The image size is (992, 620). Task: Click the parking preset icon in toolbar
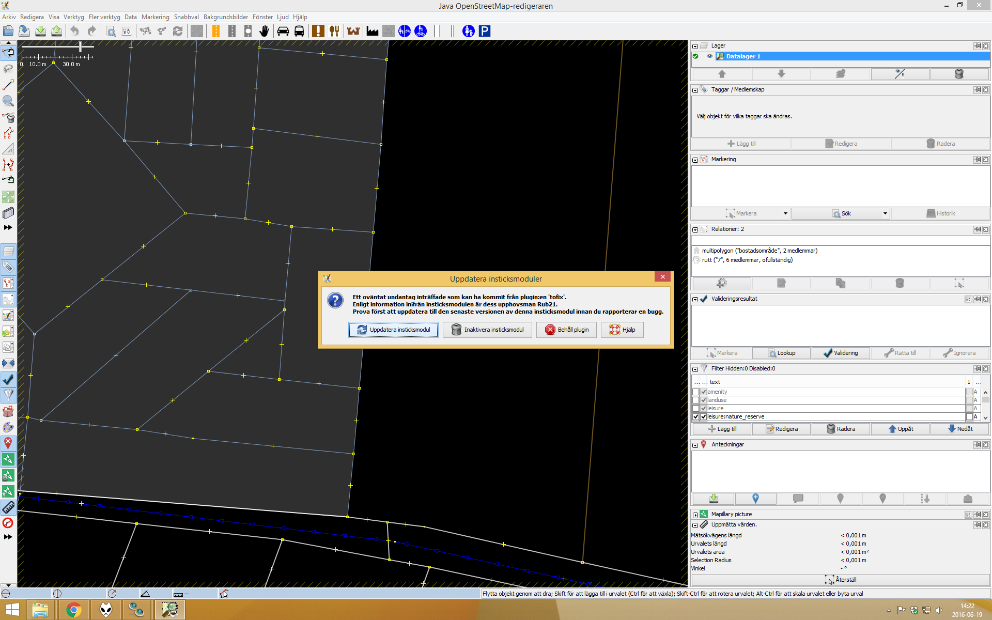[484, 31]
